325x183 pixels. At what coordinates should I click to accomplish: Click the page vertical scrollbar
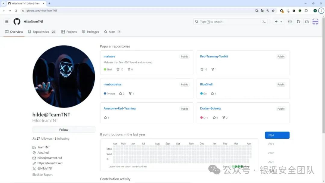(323, 76)
